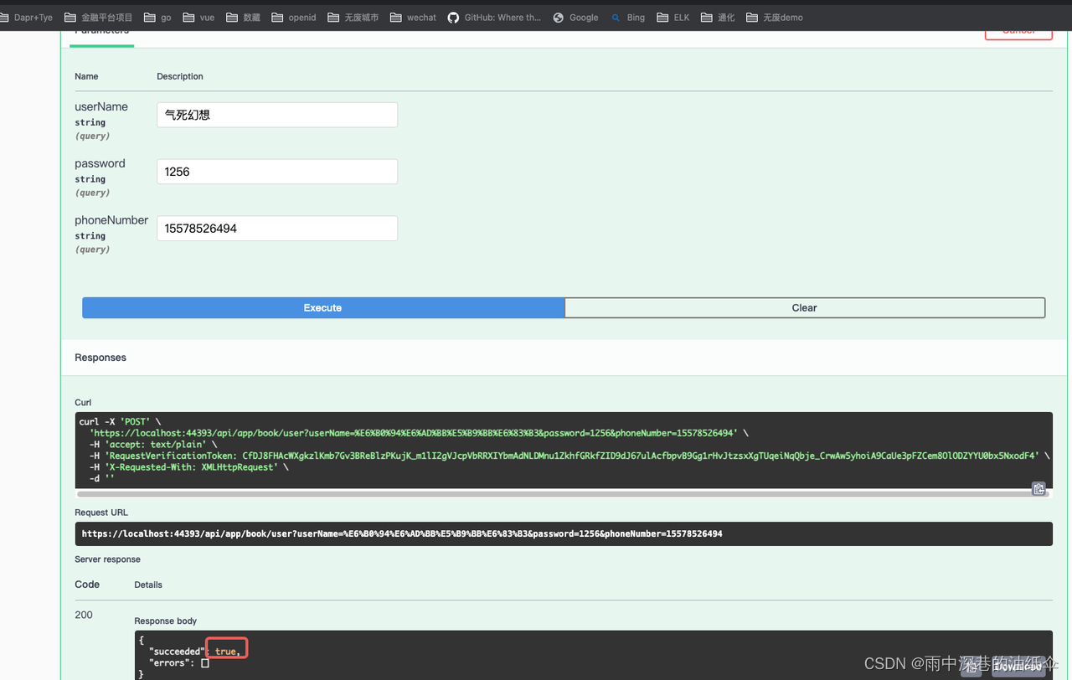Click the Responses section heading

coord(100,358)
